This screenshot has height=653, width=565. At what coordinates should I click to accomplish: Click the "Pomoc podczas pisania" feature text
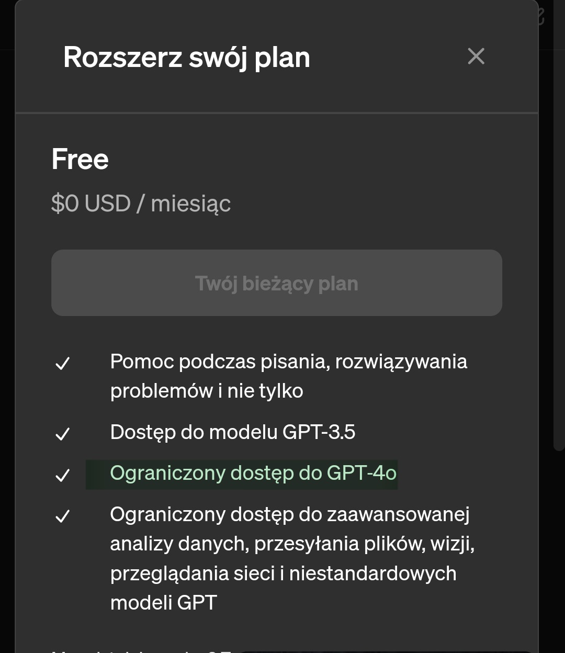point(288,362)
